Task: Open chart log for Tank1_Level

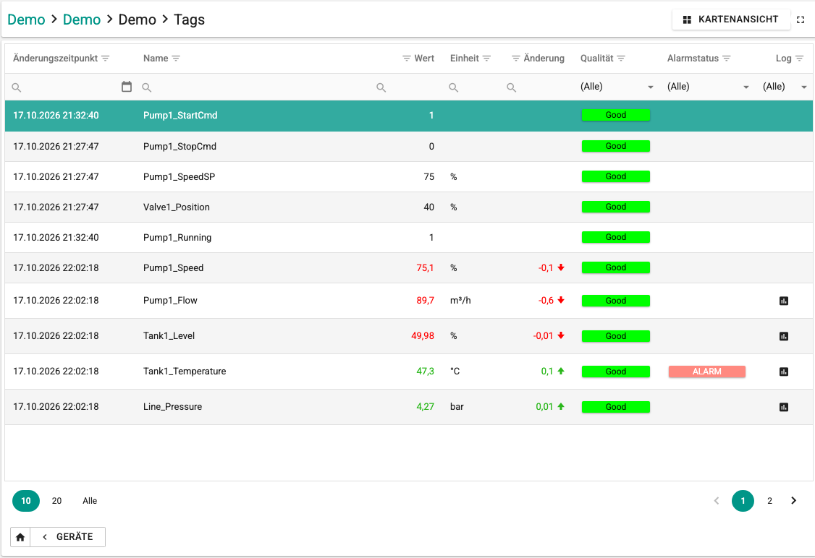Action: (x=784, y=336)
